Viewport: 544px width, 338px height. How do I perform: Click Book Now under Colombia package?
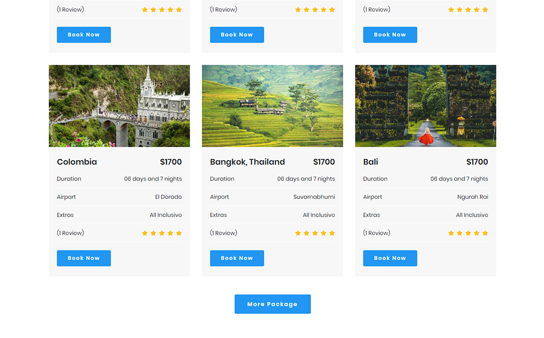(84, 258)
